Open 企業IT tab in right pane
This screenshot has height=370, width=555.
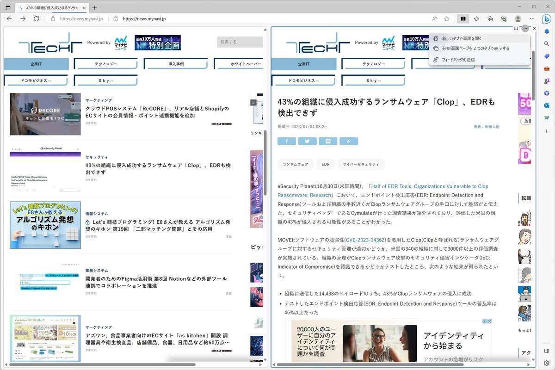pos(304,64)
